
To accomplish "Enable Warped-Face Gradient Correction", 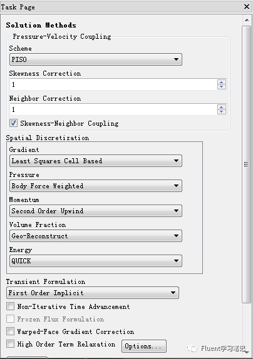I will click(x=10, y=331).
